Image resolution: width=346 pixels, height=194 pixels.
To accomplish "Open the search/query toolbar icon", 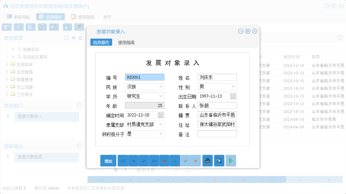I will [6, 27].
